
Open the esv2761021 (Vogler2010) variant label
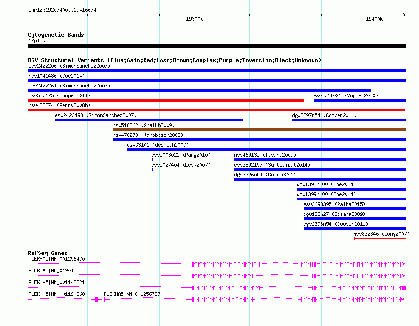tap(346, 95)
